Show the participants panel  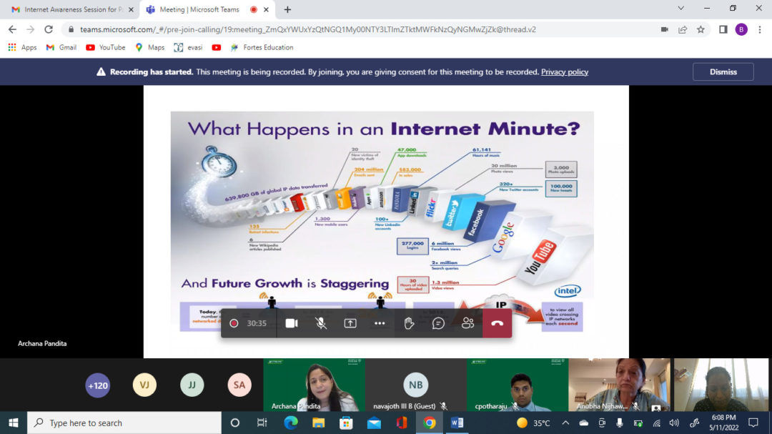point(467,323)
